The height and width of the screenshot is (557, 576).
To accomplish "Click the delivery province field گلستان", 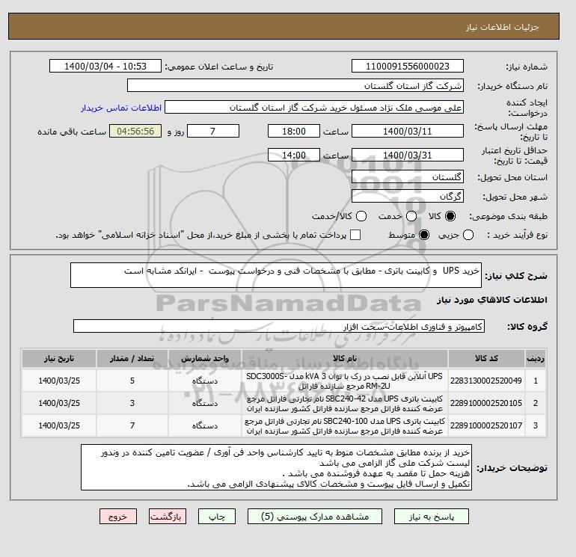I will click(x=408, y=177).
